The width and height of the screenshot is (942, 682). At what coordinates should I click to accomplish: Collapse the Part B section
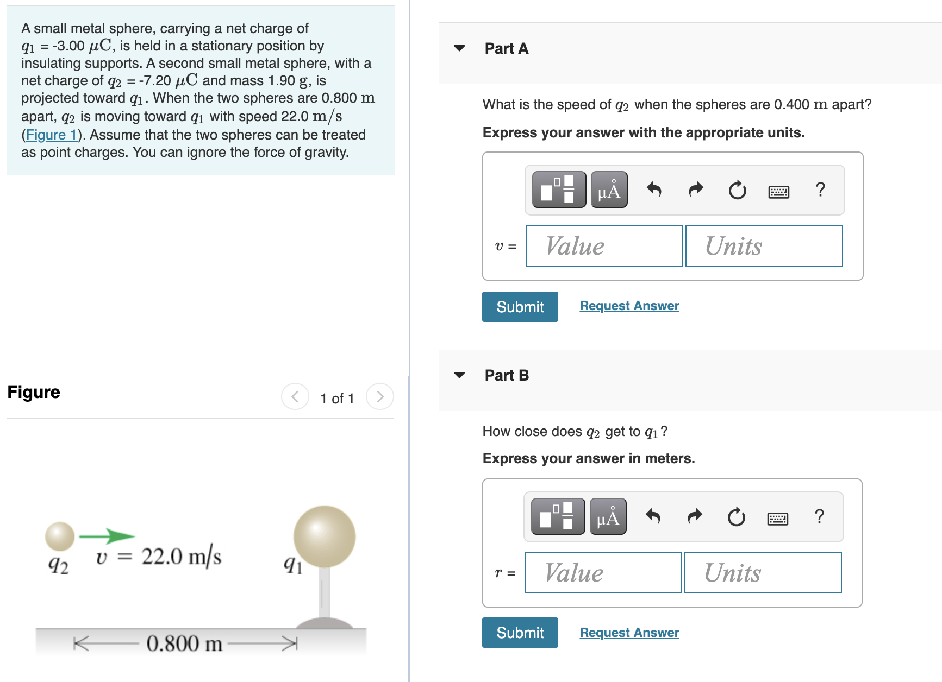459,375
